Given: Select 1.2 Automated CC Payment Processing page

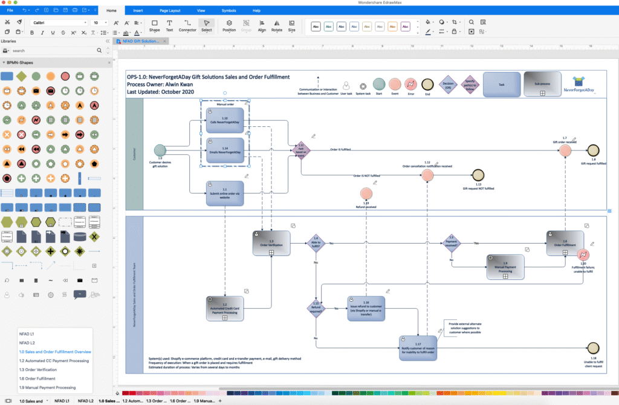Looking at the screenshot, I should tap(54, 361).
